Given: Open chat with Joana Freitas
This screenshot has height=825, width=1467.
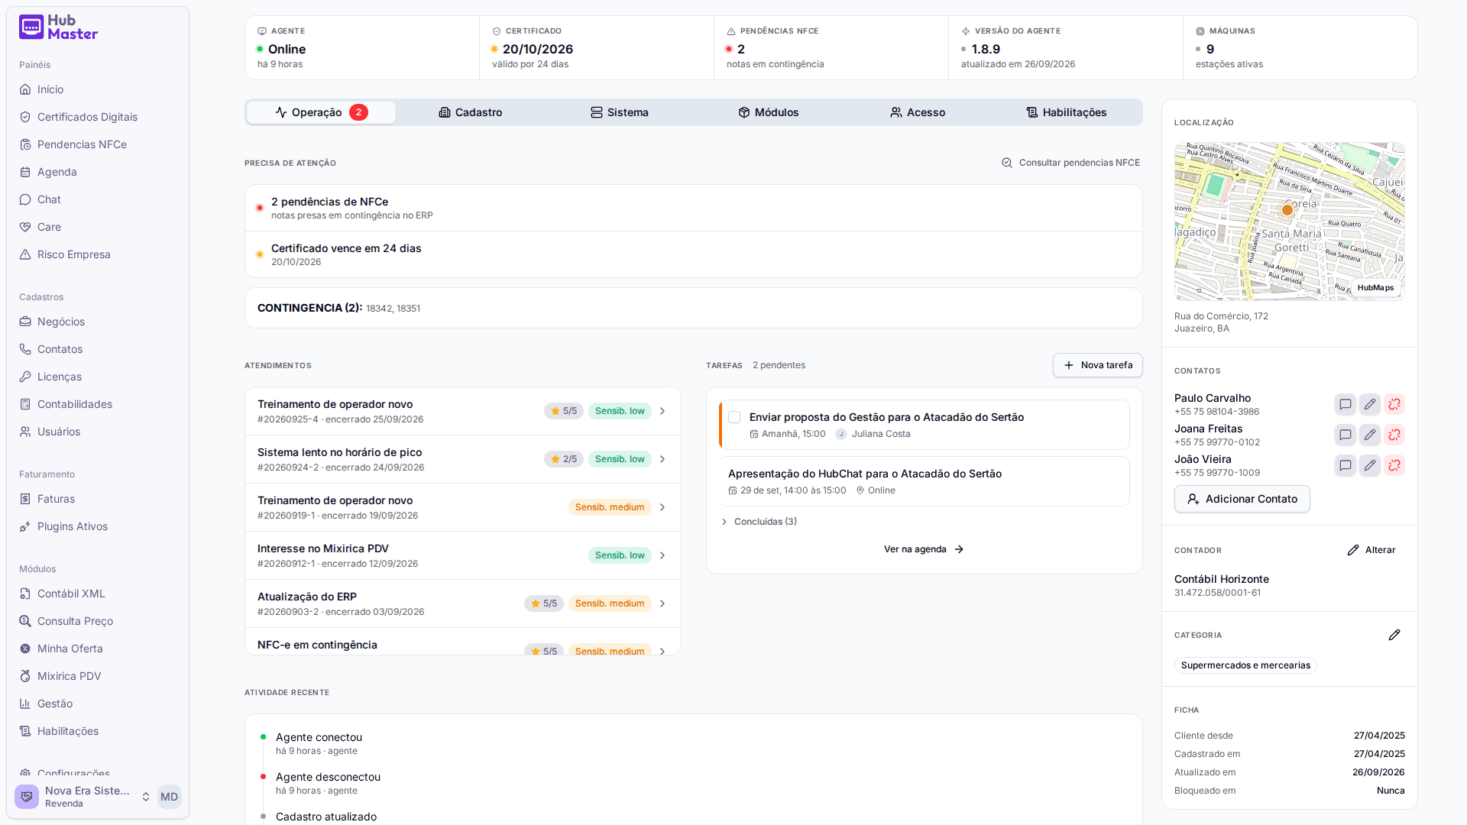Looking at the screenshot, I should click(x=1345, y=435).
